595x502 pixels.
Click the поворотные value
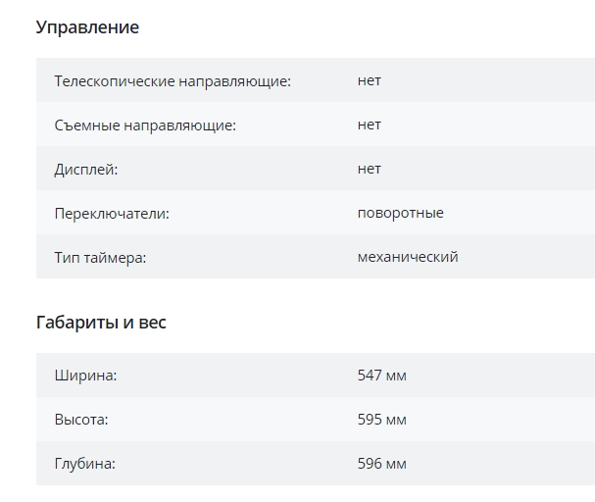(x=401, y=213)
